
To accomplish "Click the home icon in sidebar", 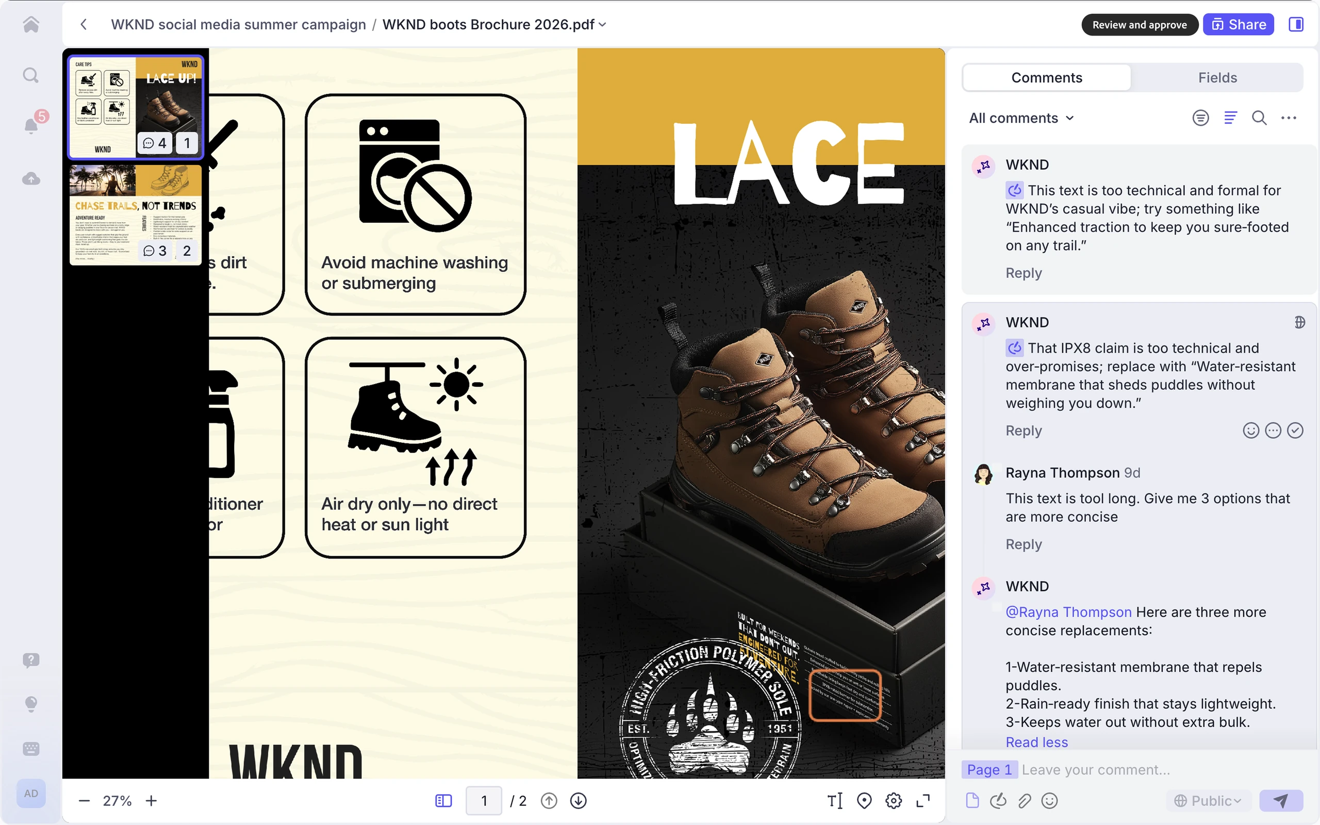I will click(x=31, y=25).
